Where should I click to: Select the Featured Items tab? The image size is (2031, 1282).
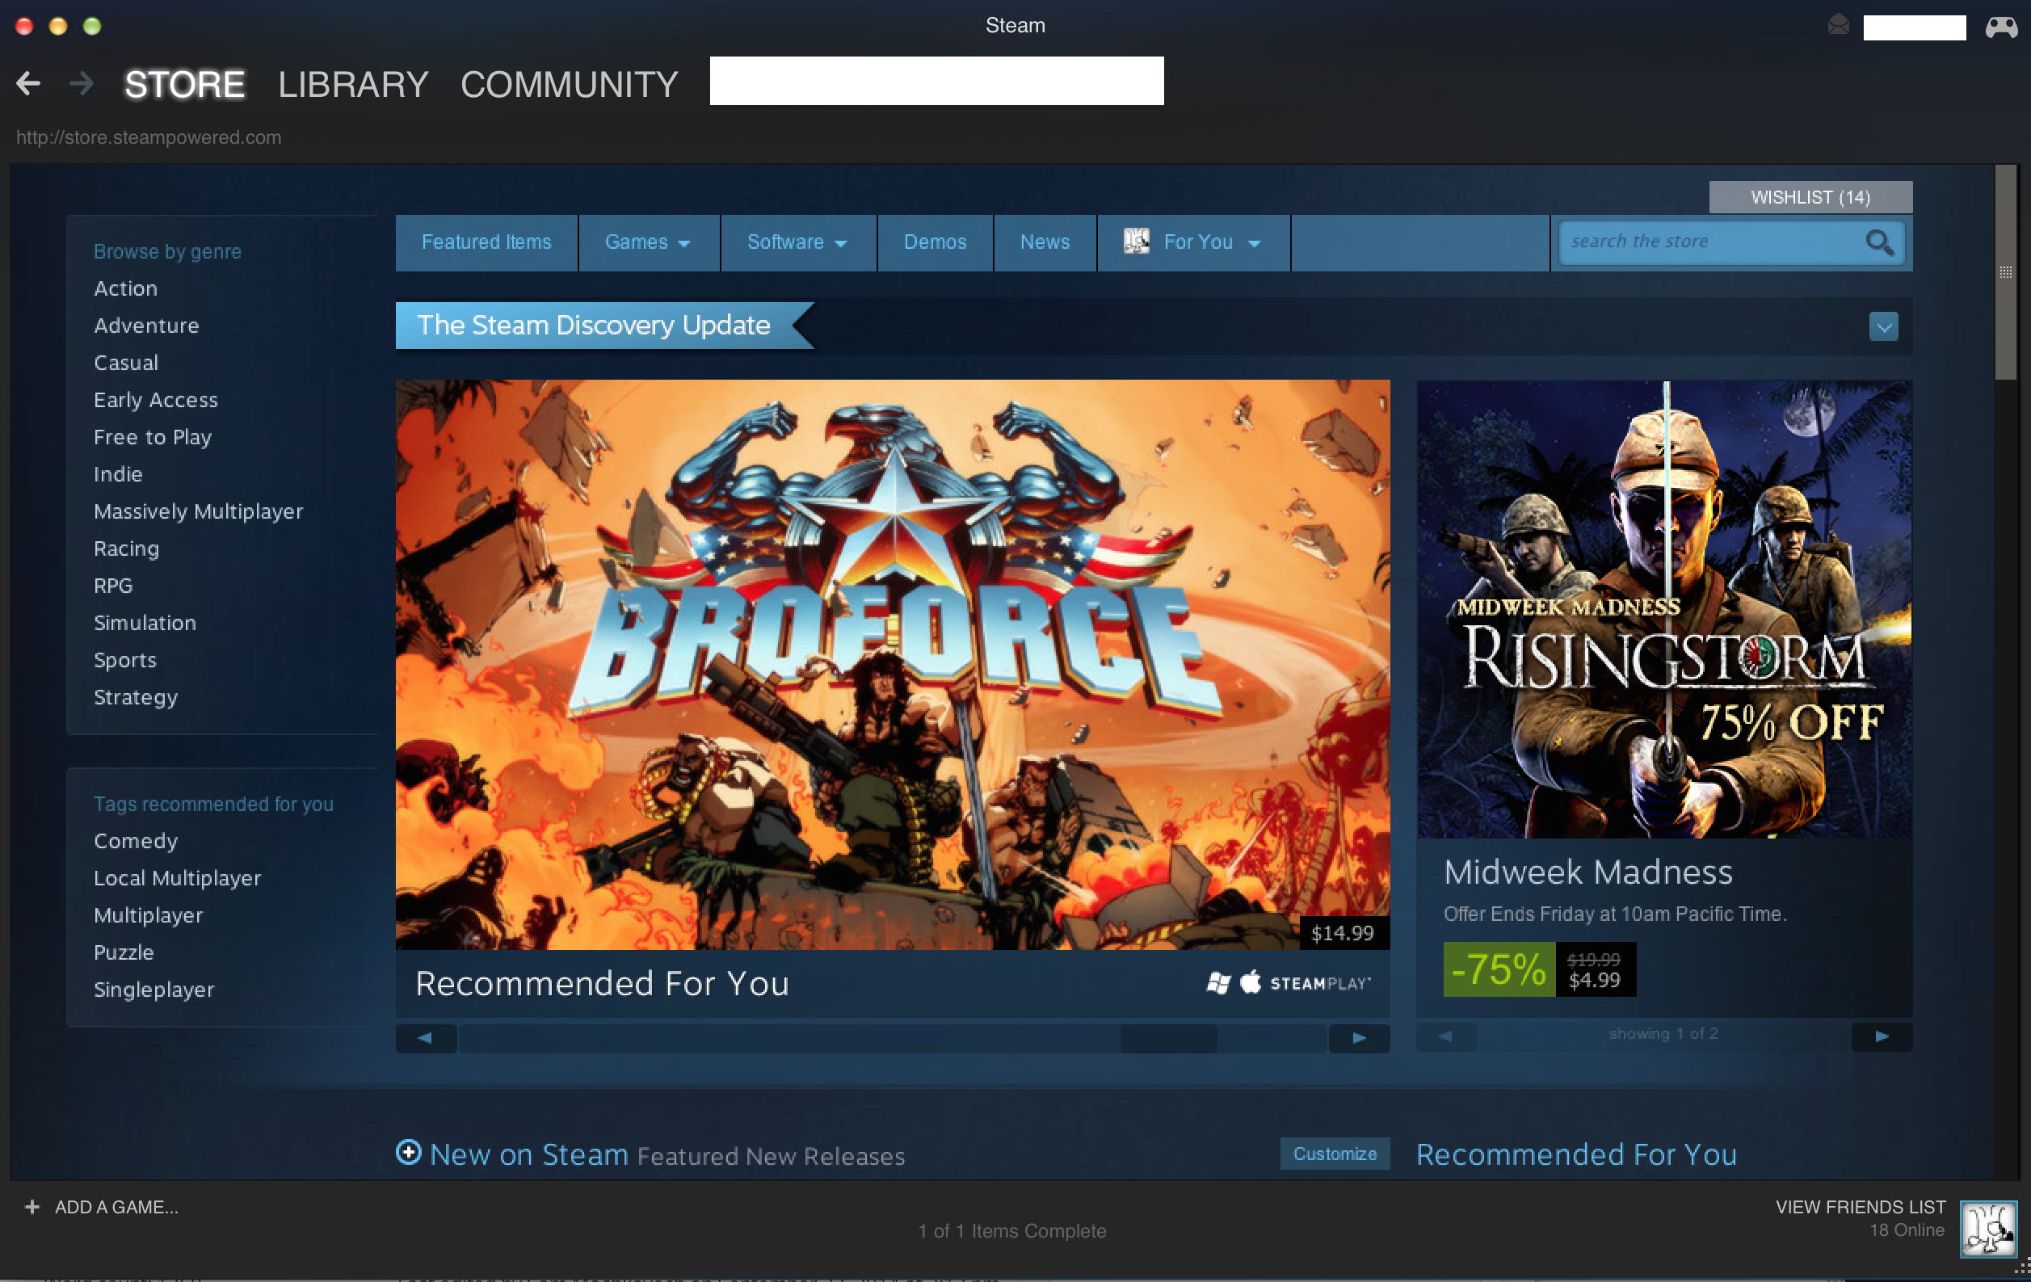(486, 241)
